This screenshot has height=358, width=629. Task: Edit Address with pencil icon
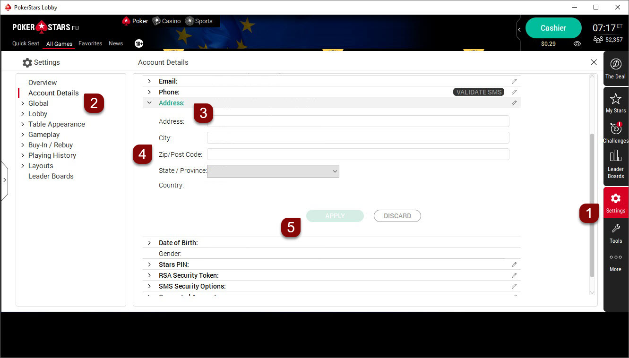[x=514, y=103]
